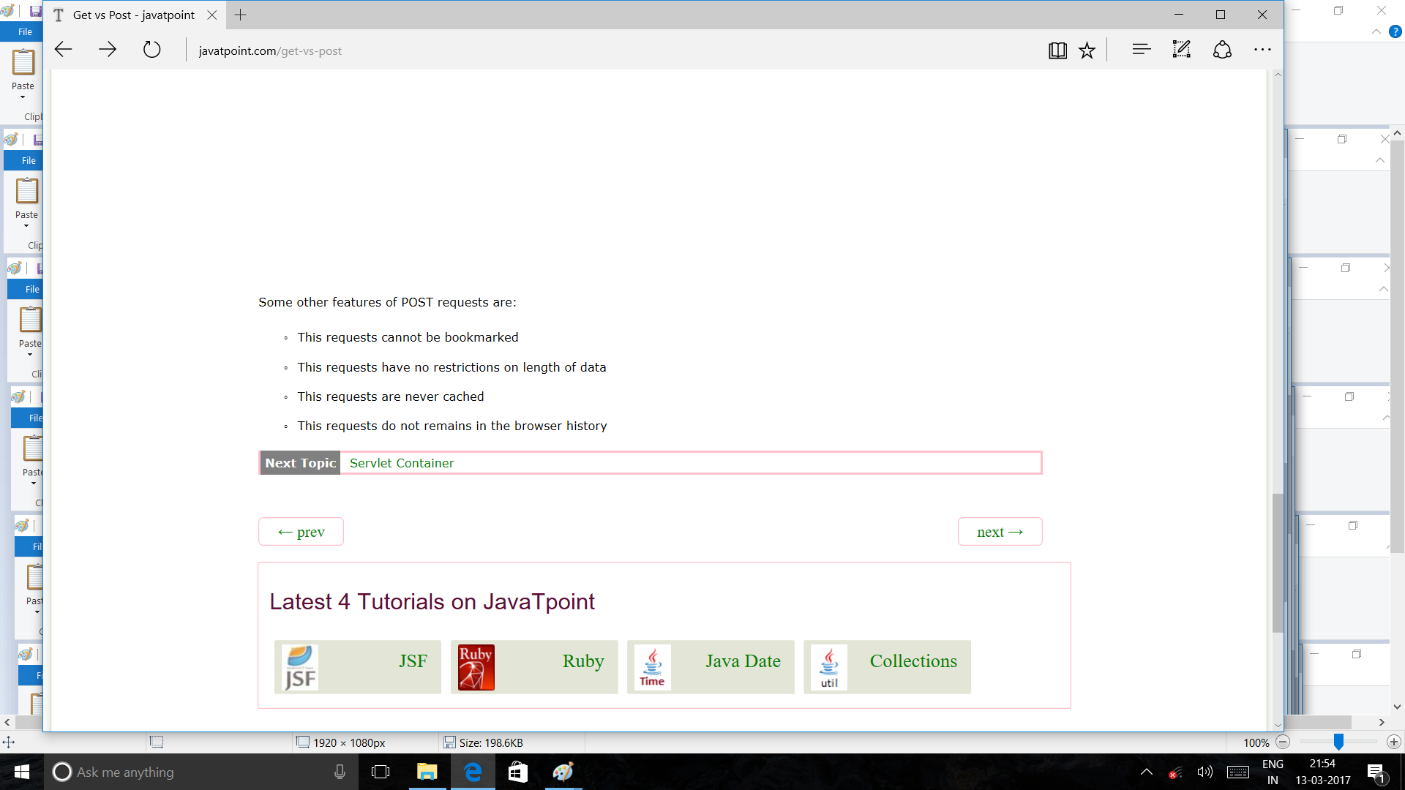Click the browser Refresh icon
This screenshot has width=1405, height=790.
coord(151,50)
